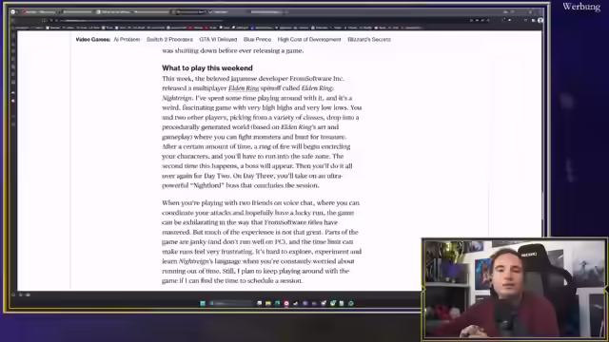Viewport: 609px width, 342px height.
Task: Click the Video Games section label
Action: coord(93,40)
